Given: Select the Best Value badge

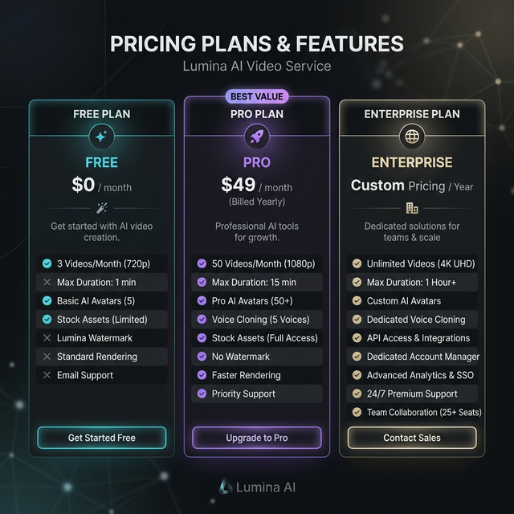Looking at the screenshot, I should [x=257, y=96].
